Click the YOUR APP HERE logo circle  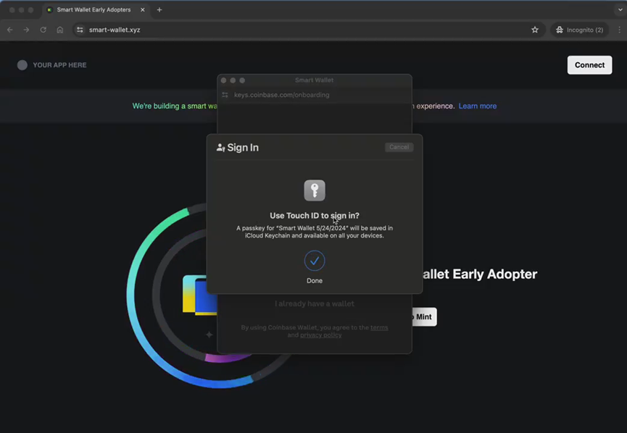point(22,65)
